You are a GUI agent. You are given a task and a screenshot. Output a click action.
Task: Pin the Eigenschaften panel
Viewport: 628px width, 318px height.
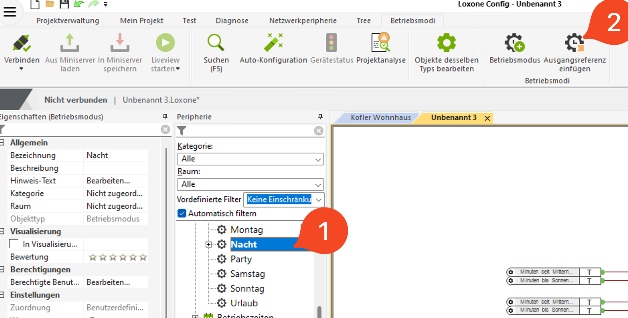point(165,117)
